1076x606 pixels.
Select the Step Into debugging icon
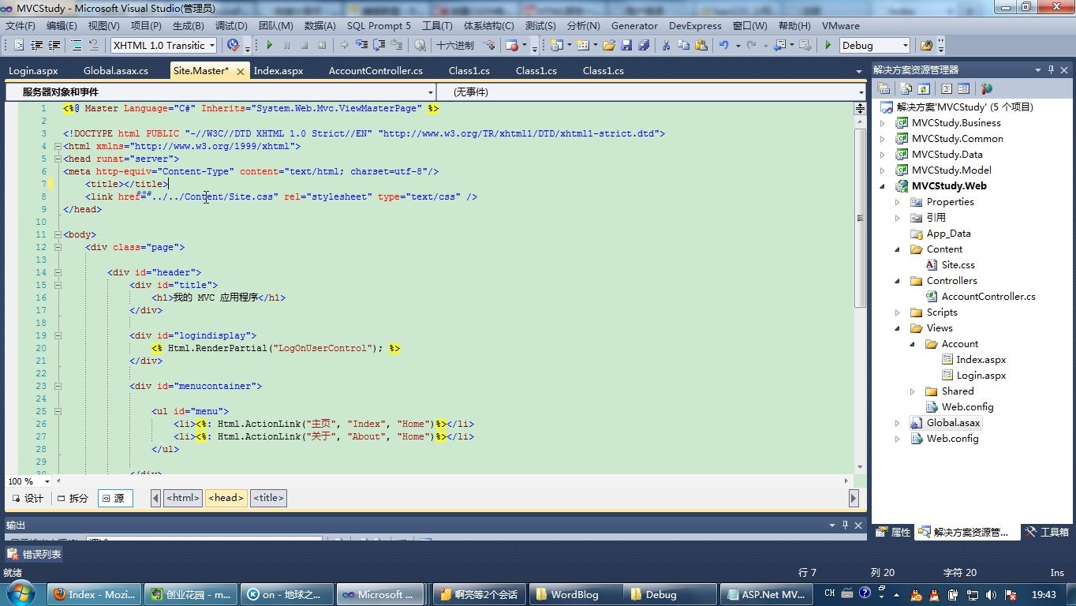tap(361, 45)
